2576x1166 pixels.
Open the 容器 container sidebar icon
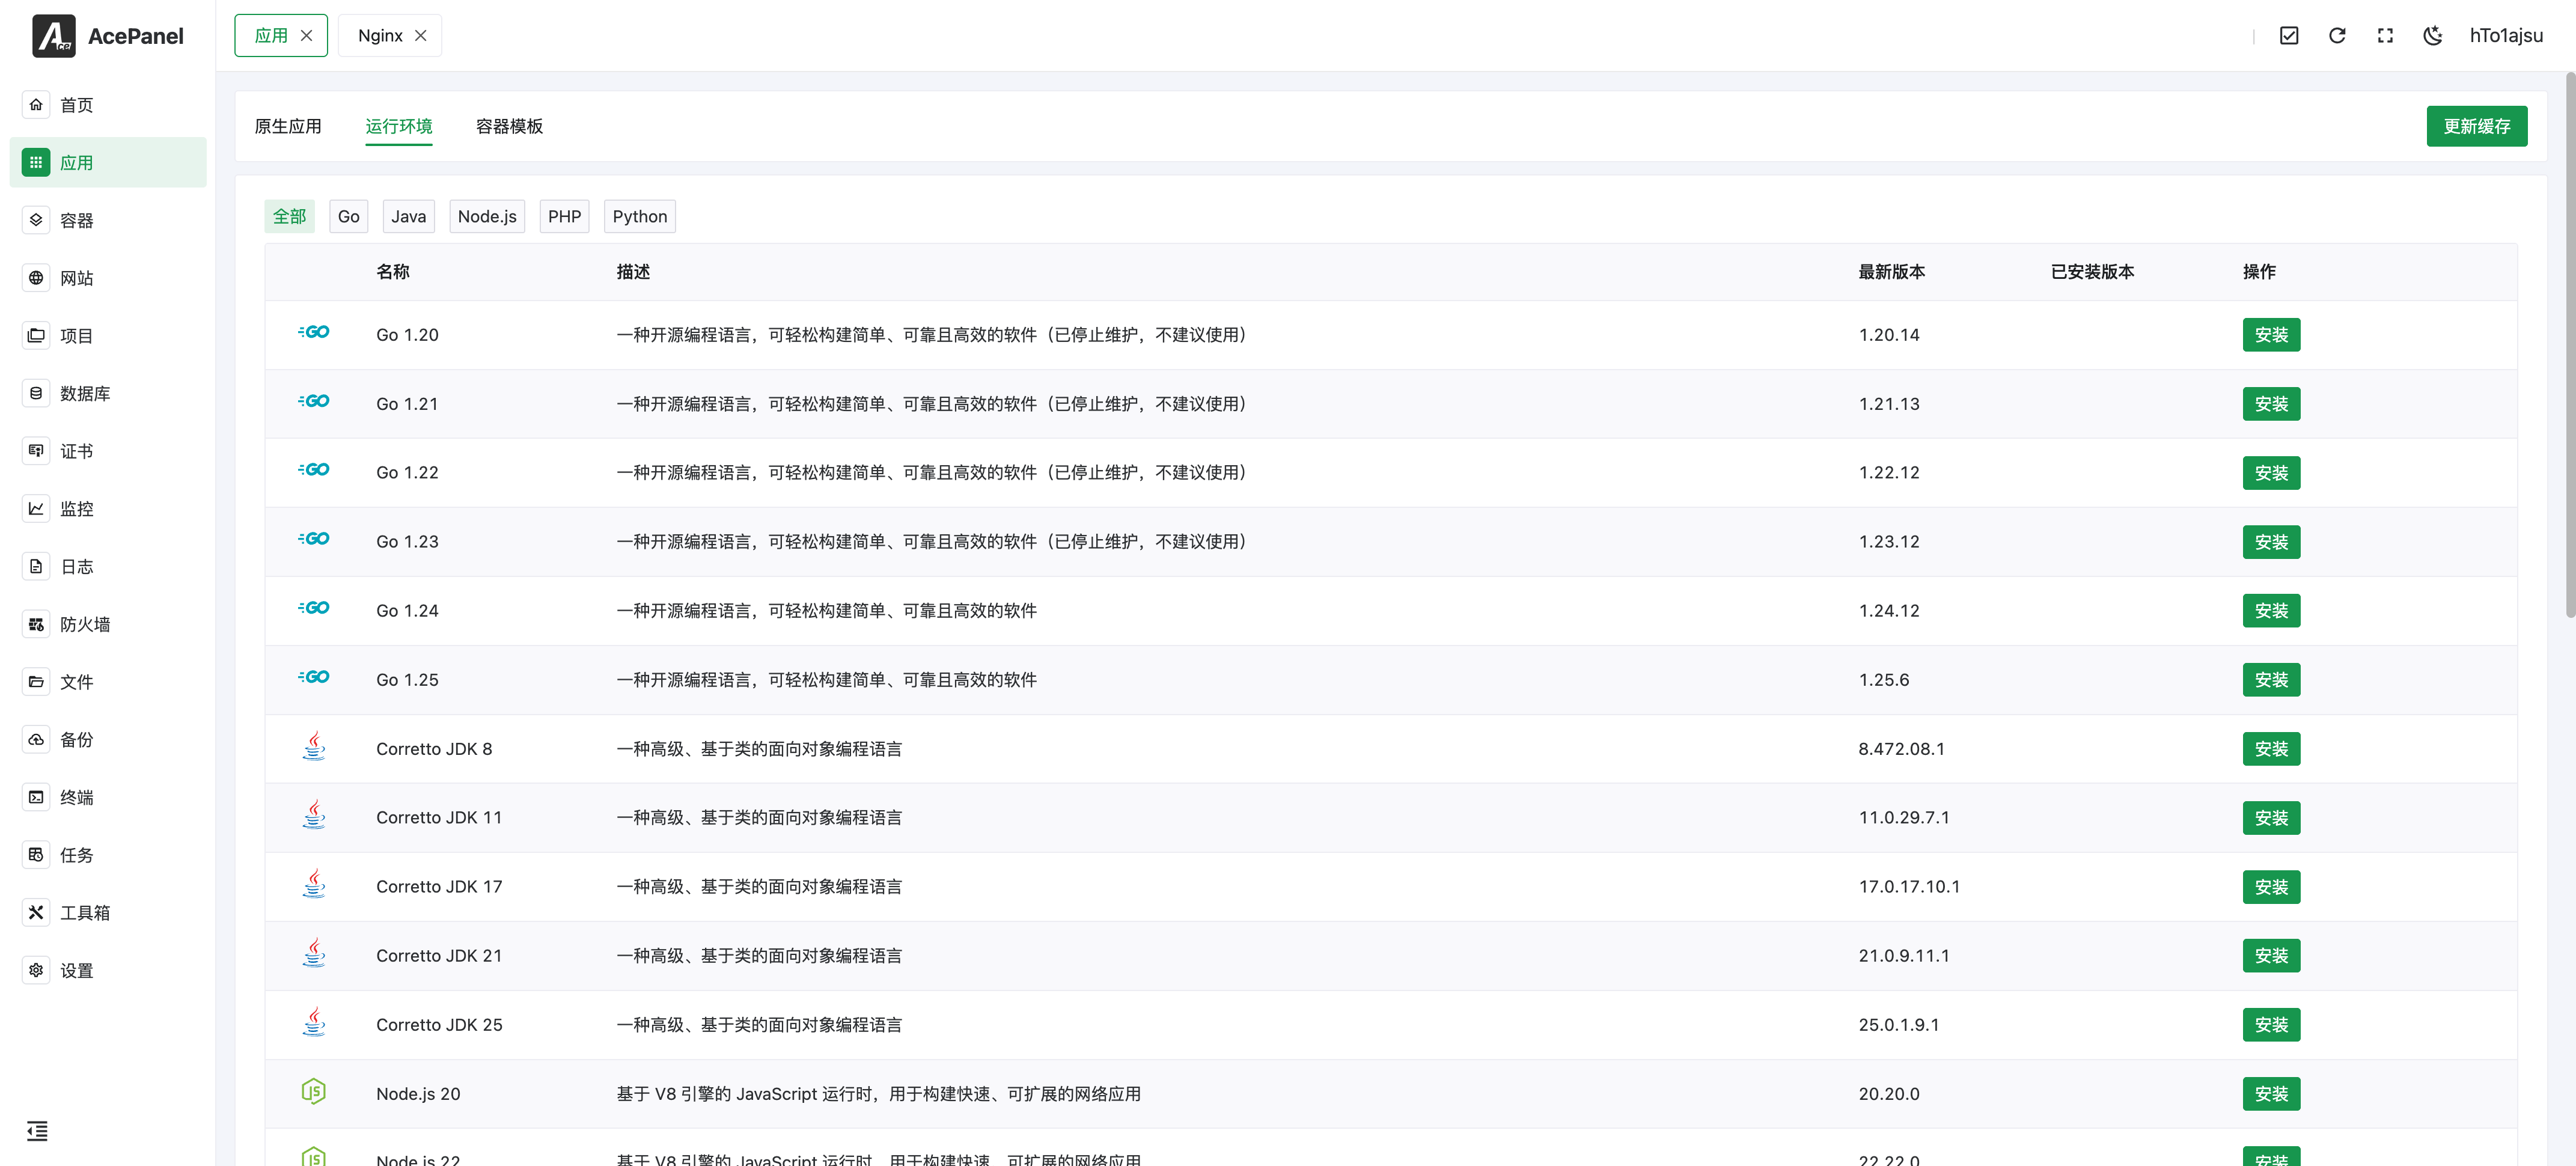(x=36, y=220)
